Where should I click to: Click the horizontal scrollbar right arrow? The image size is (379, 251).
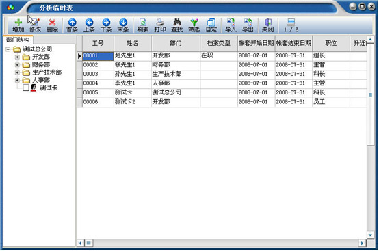pyautogui.click(x=362, y=243)
